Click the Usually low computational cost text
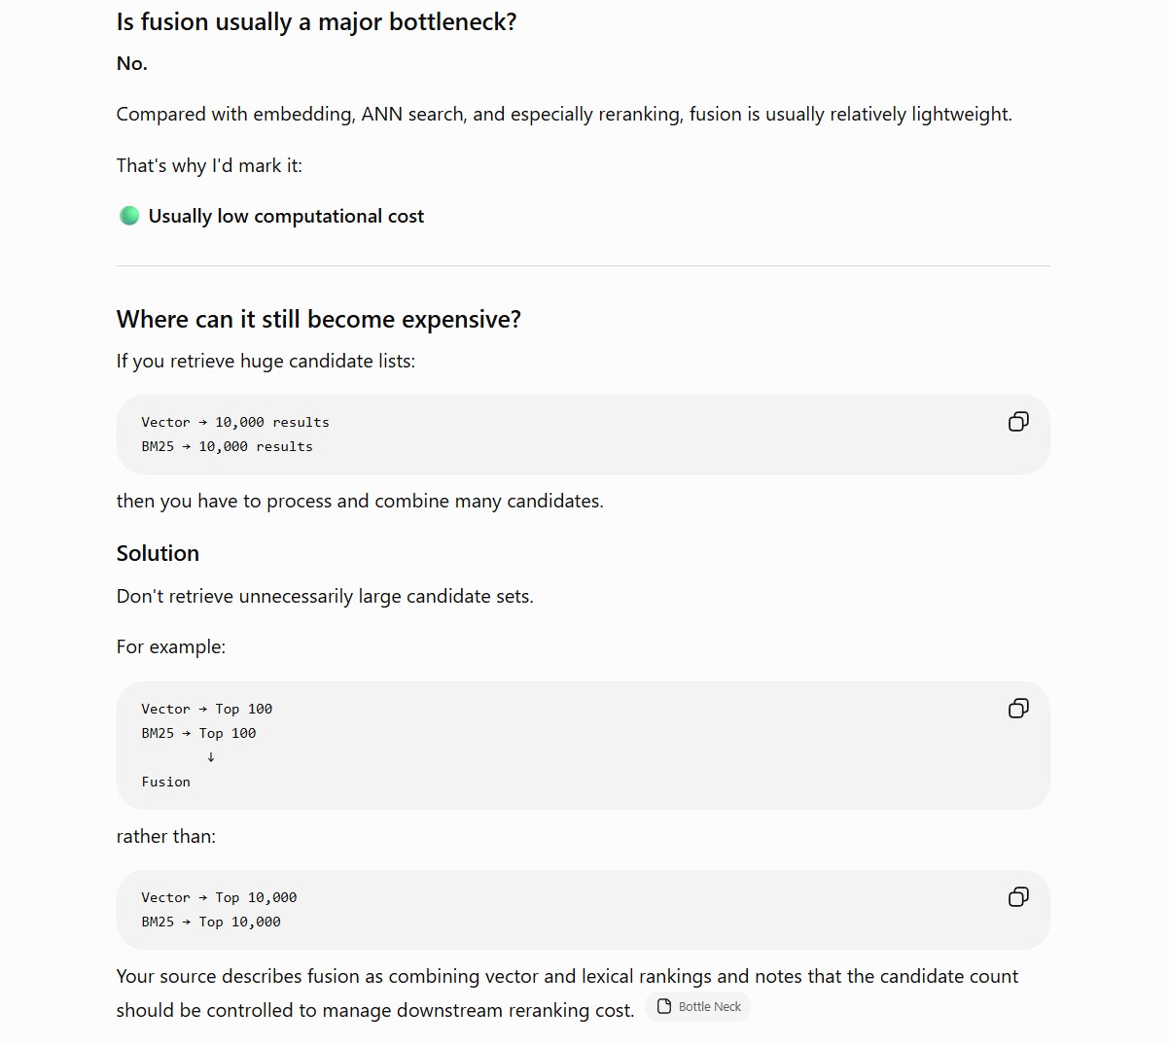This screenshot has height=1045, width=1169. coord(286,216)
